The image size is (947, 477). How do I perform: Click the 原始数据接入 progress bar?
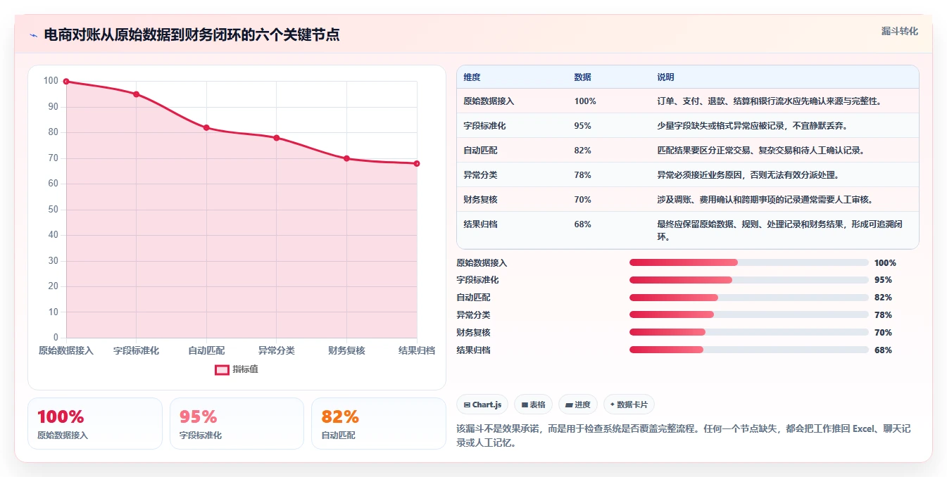749,262
